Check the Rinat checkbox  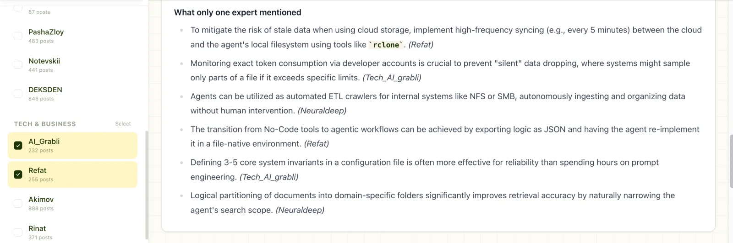(x=18, y=232)
